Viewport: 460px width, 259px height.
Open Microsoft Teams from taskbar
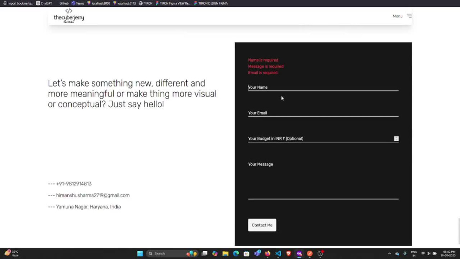tap(257, 253)
